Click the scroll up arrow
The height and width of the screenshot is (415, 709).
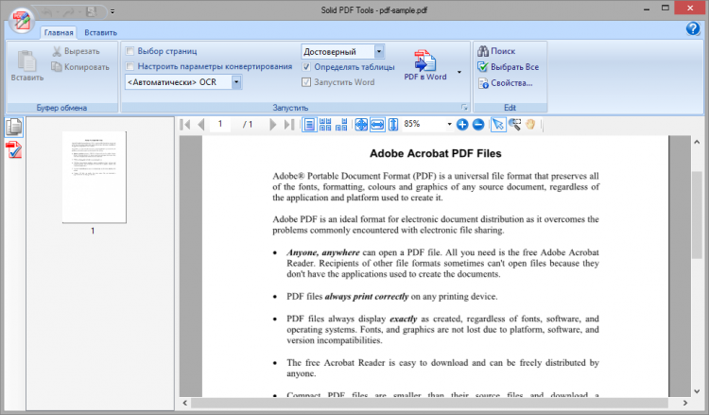tap(697, 142)
